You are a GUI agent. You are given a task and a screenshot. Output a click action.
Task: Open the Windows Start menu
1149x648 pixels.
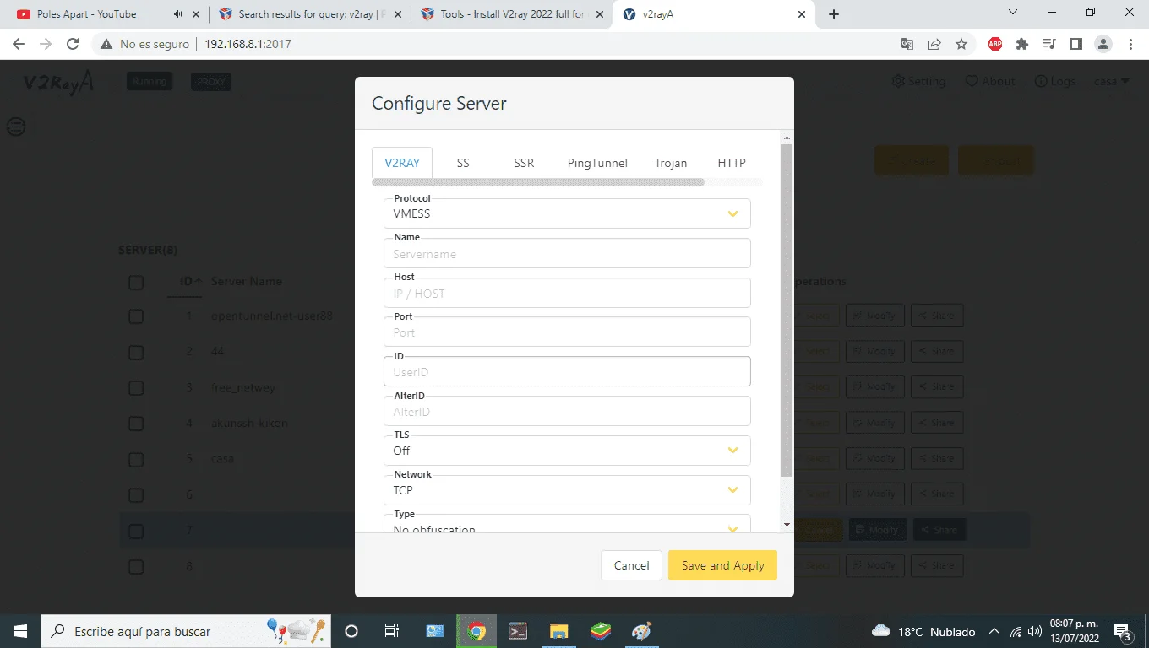coord(20,631)
